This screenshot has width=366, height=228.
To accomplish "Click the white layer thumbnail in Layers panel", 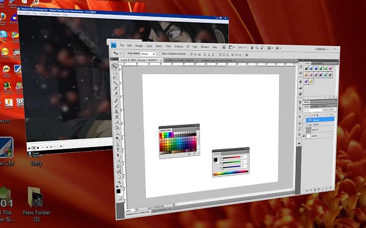I will [x=309, y=136].
